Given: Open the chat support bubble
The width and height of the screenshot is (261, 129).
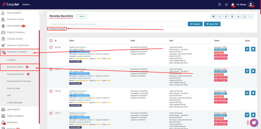Looking at the screenshot, I should pyautogui.click(x=254, y=123).
